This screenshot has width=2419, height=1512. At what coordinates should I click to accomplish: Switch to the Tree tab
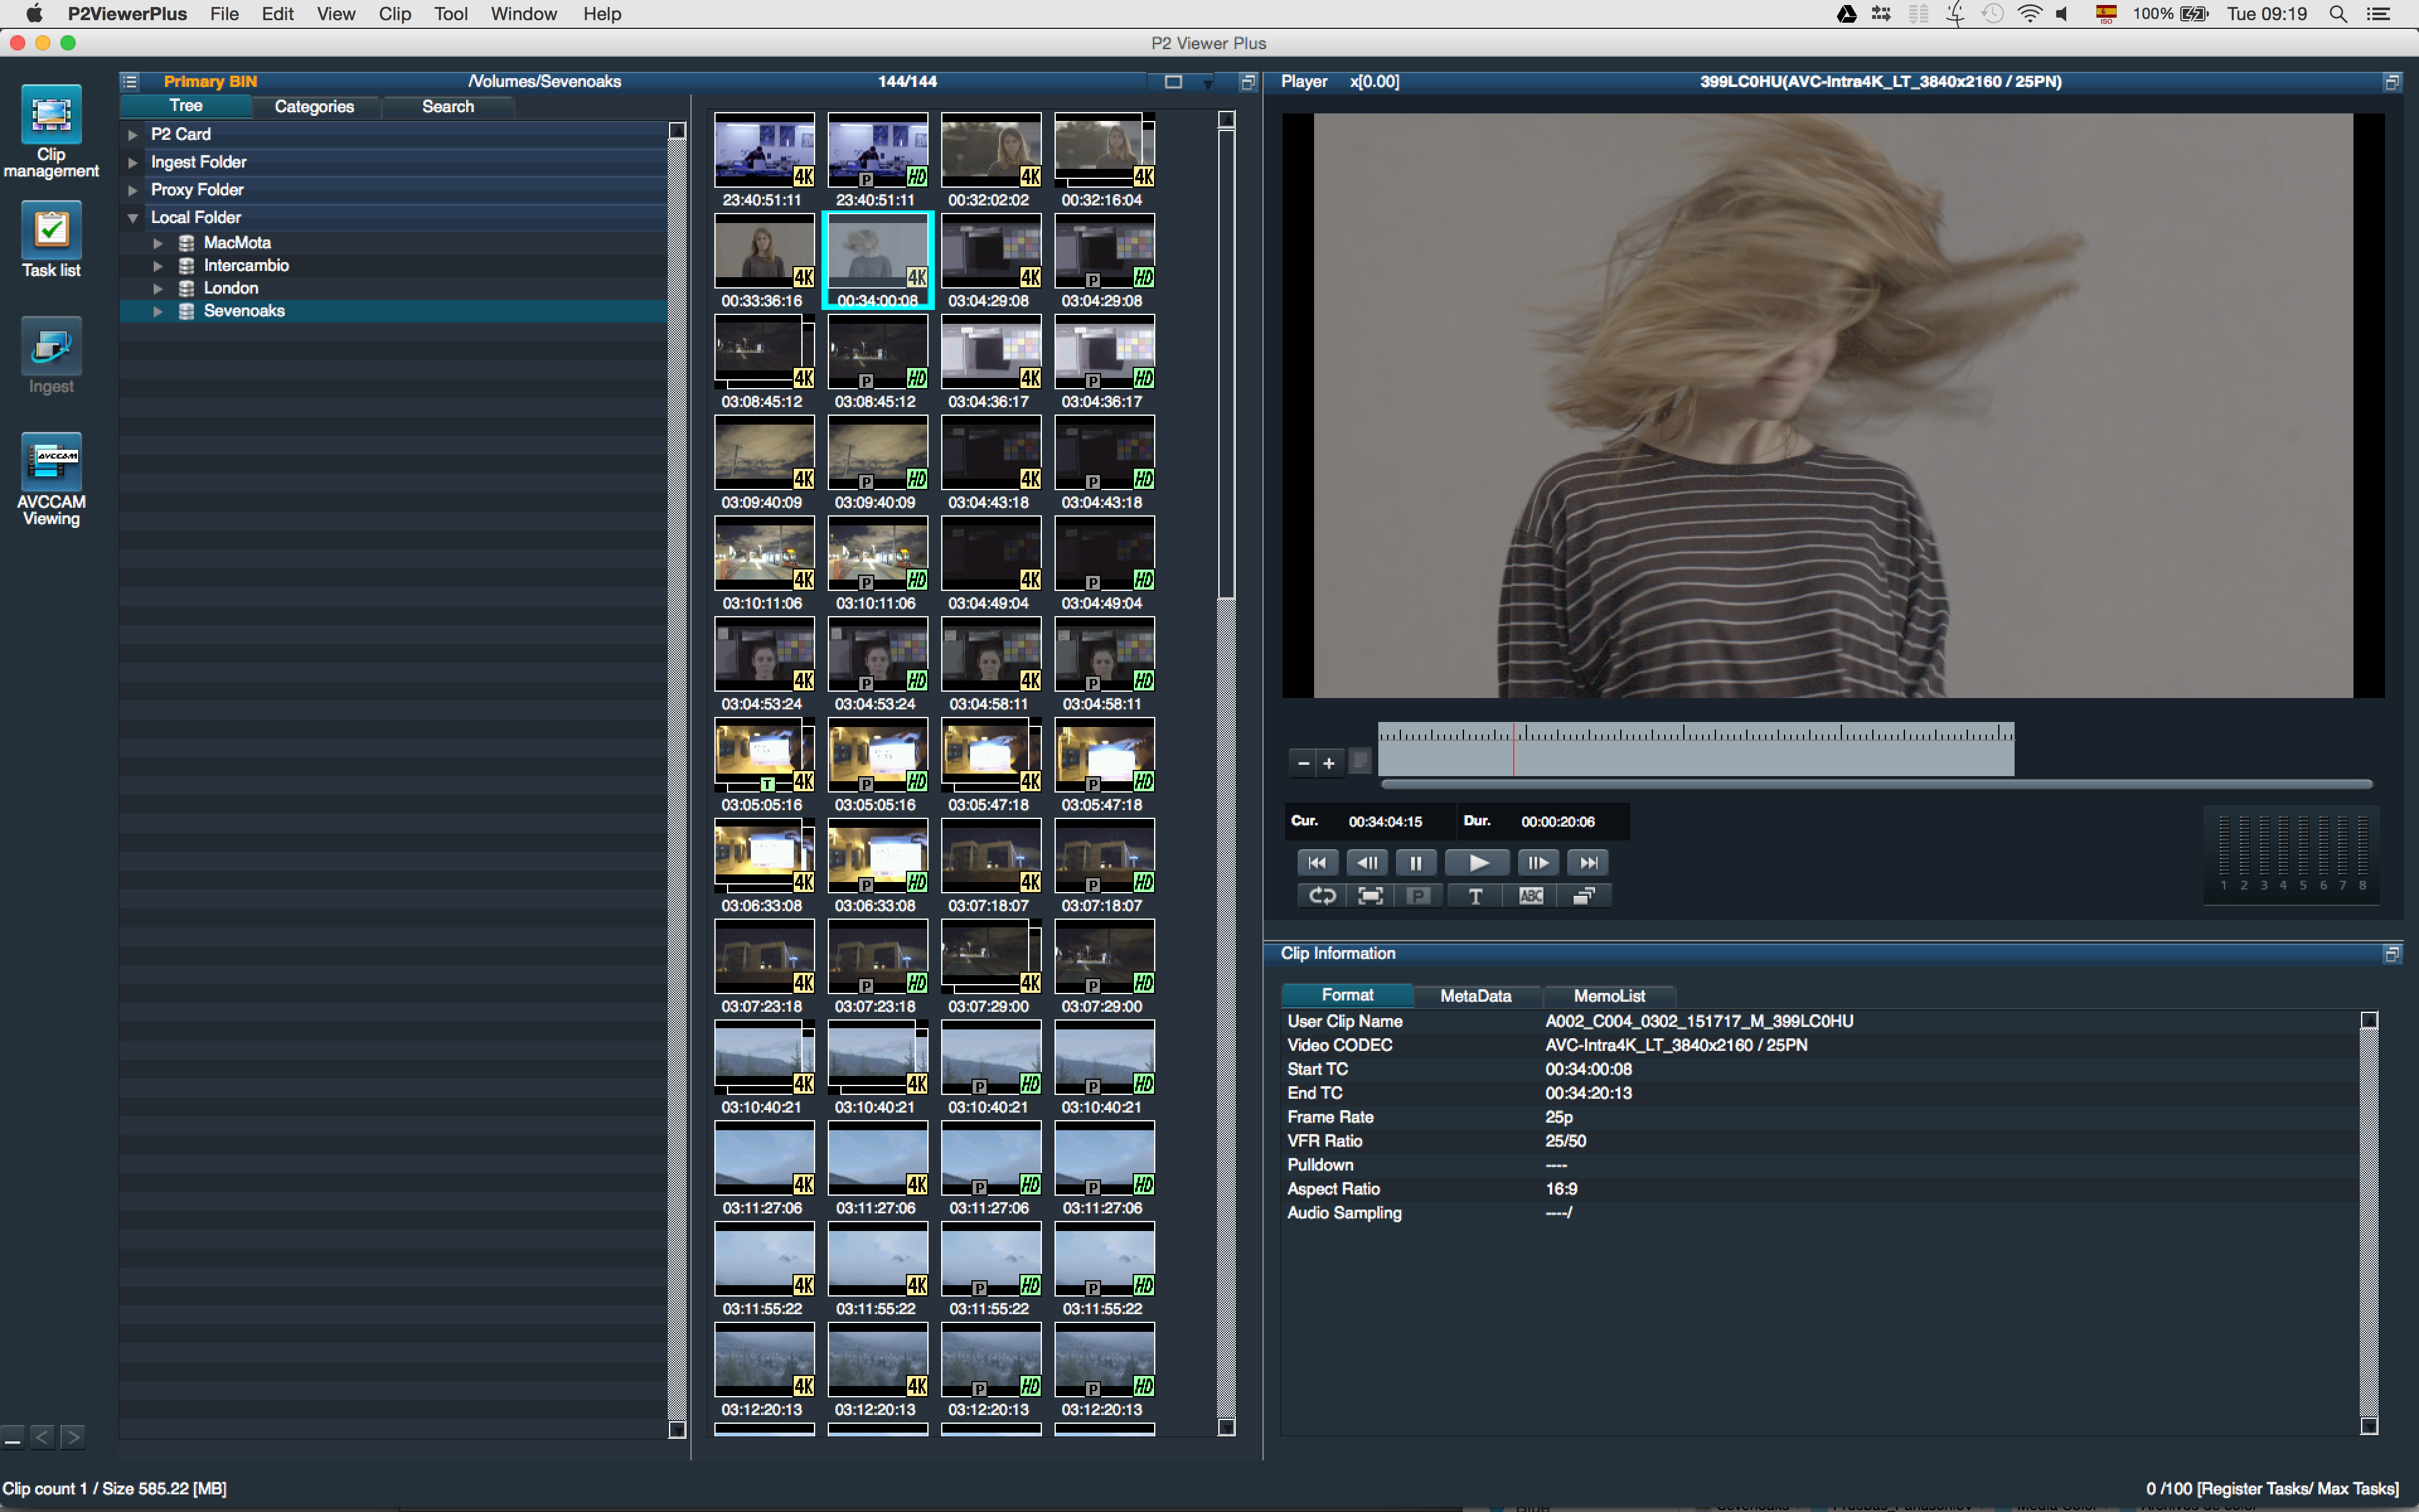click(185, 106)
